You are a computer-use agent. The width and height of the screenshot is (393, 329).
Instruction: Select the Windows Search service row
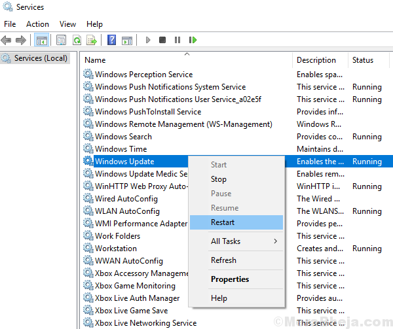coord(123,137)
